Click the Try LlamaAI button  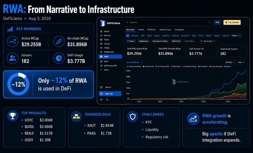click(232, 22)
